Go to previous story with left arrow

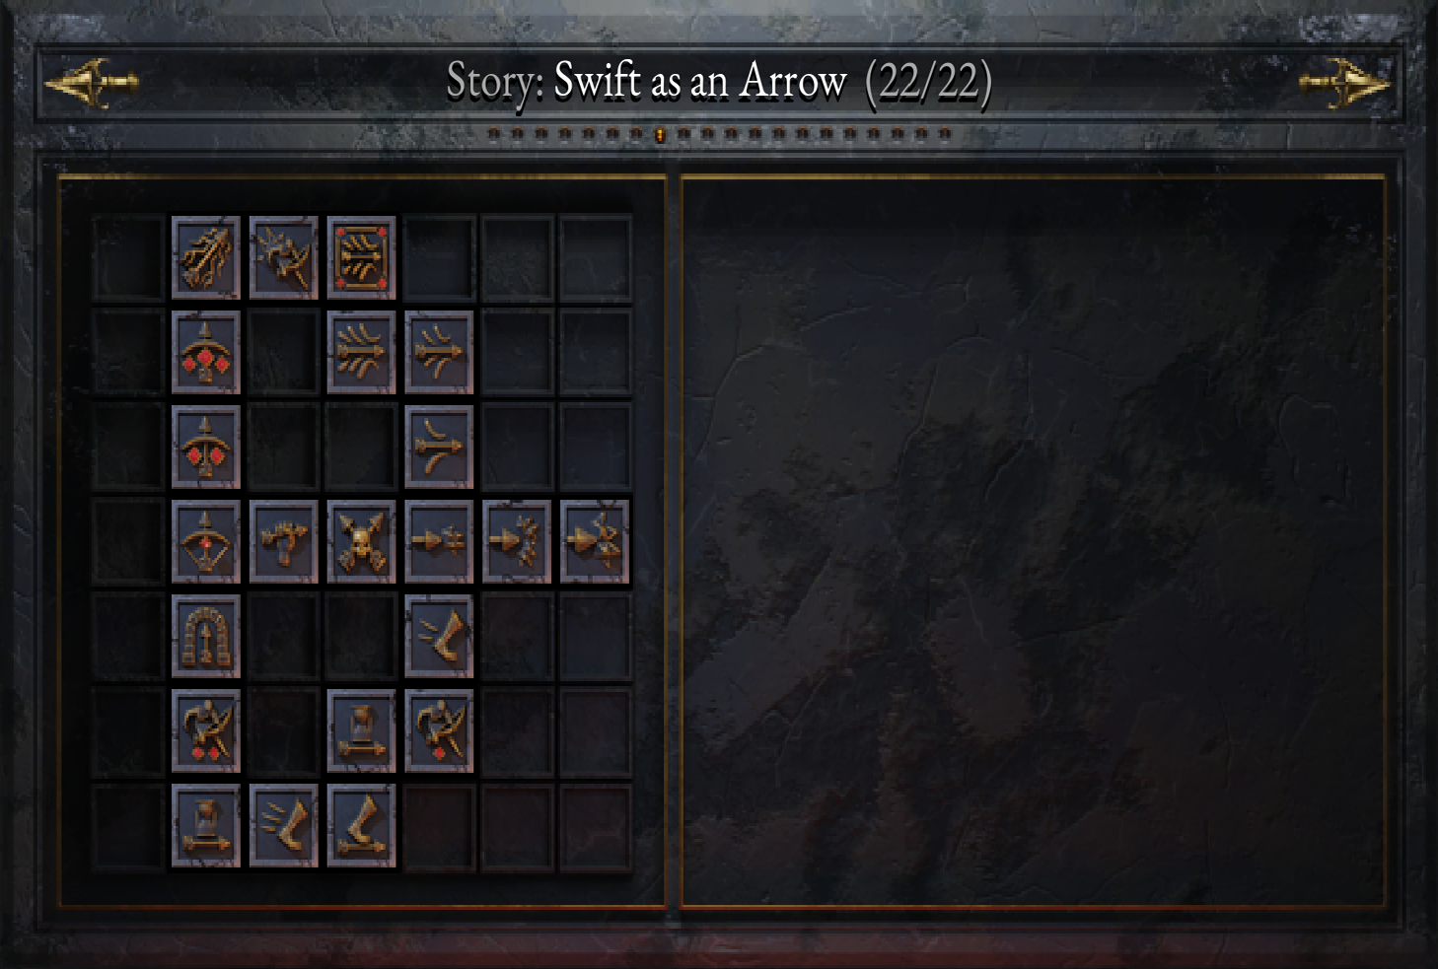(91, 83)
